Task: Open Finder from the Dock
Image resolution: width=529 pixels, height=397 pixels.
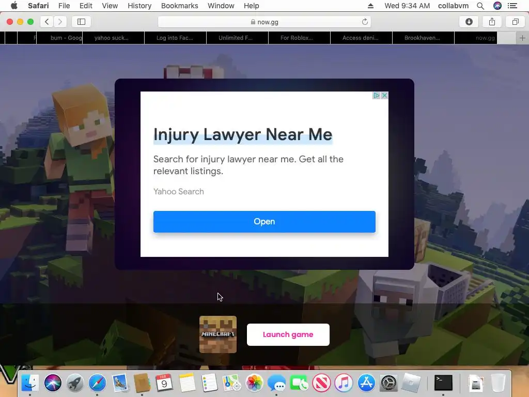Action: pyautogui.click(x=30, y=383)
